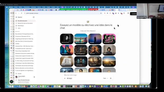Viewport: 164px width, 92px height.
Task: Select the Risographie style template
Action: [109, 39]
